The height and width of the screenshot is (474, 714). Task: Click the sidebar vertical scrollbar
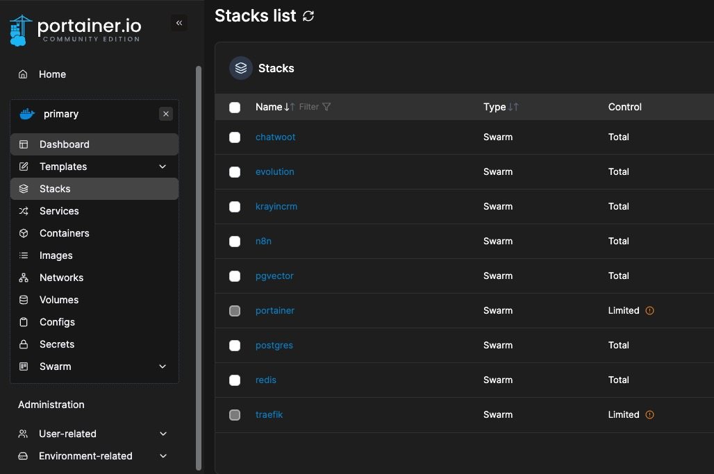point(199,269)
